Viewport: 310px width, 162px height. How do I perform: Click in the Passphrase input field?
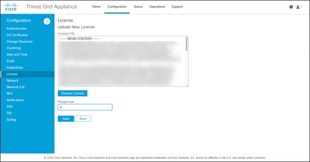pos(85,107)
